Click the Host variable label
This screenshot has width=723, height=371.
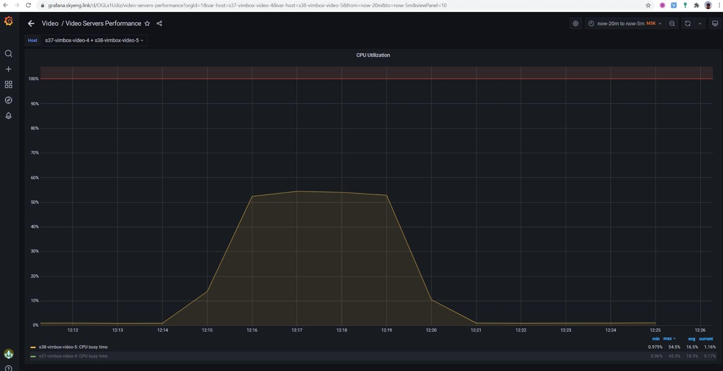click(32, 40)
